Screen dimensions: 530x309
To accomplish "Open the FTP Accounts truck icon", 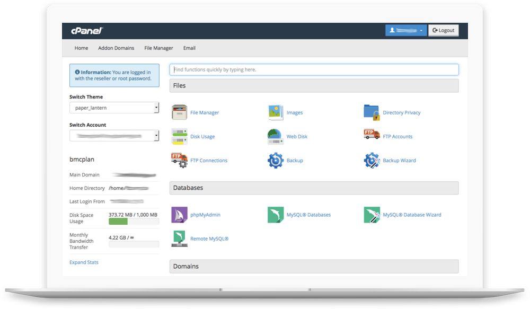I will [372, 134].
